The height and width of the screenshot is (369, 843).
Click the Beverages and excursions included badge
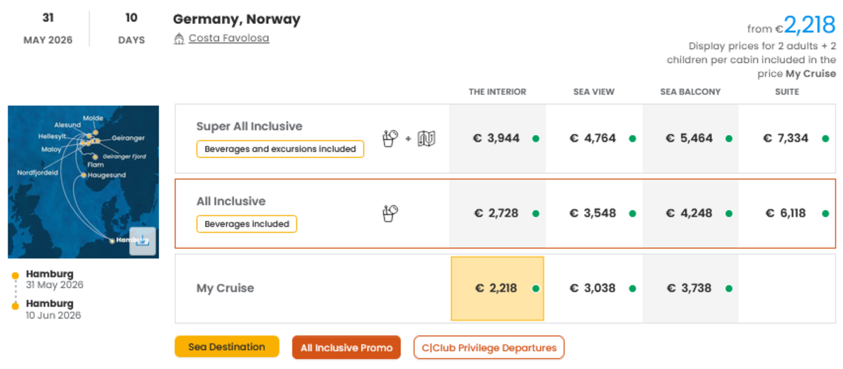[x=280, y=149]
